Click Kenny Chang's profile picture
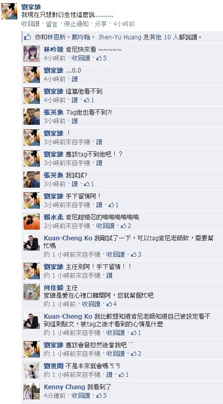The height and width of the screenshot is (404, 223). 32,391
